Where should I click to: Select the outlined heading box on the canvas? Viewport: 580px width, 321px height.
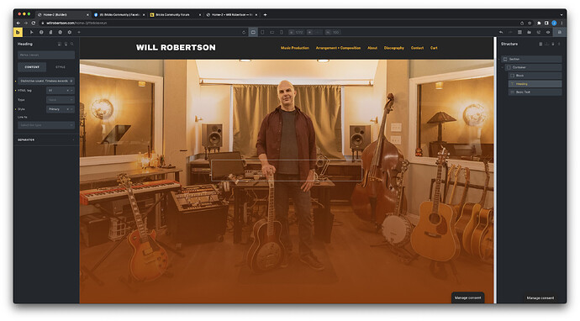tap(287, 171)
